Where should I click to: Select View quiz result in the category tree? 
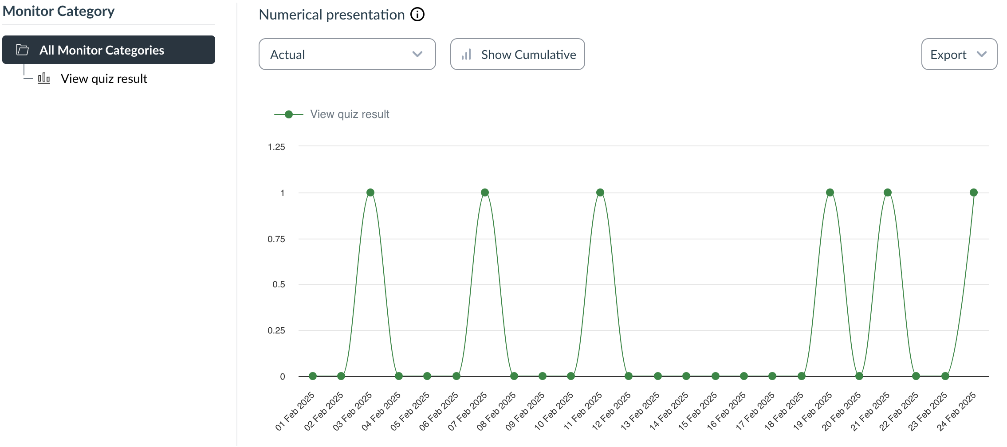coord(104,78)
